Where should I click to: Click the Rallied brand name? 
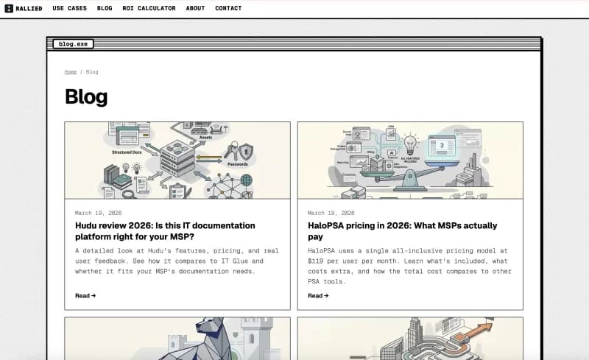tap(29, 8)
